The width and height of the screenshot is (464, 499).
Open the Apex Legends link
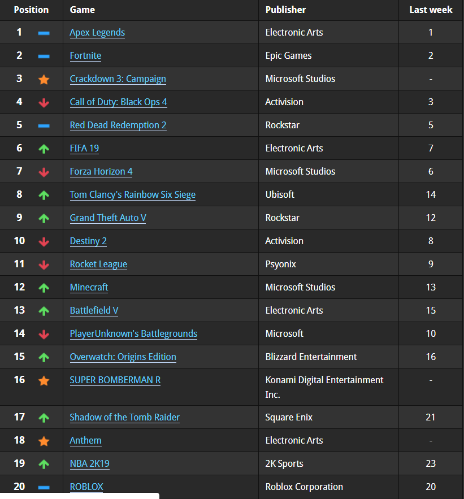pos(97,32)
